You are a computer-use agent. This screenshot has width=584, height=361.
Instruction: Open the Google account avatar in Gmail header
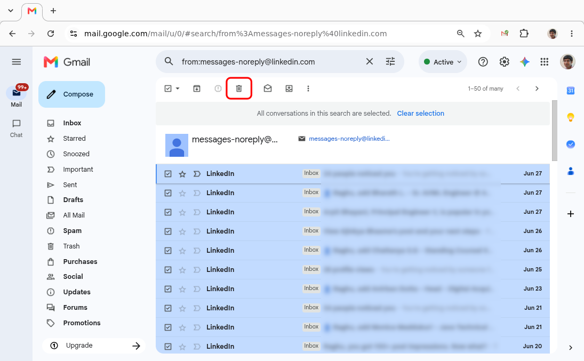567,62
